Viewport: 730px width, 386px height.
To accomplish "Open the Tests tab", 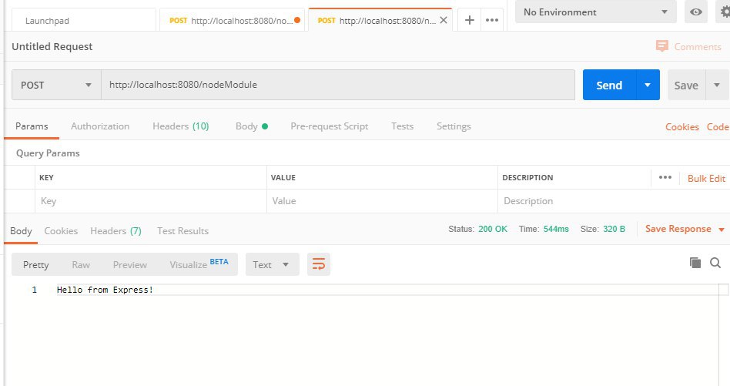I will click(402, 126).
